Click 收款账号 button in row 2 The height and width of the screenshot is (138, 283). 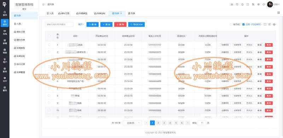pyautogui.click(x=237, y=52)
